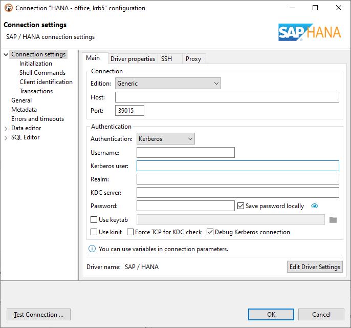Collapse the Connection settings tree node
Screen dimensions: 351x328
6,54
